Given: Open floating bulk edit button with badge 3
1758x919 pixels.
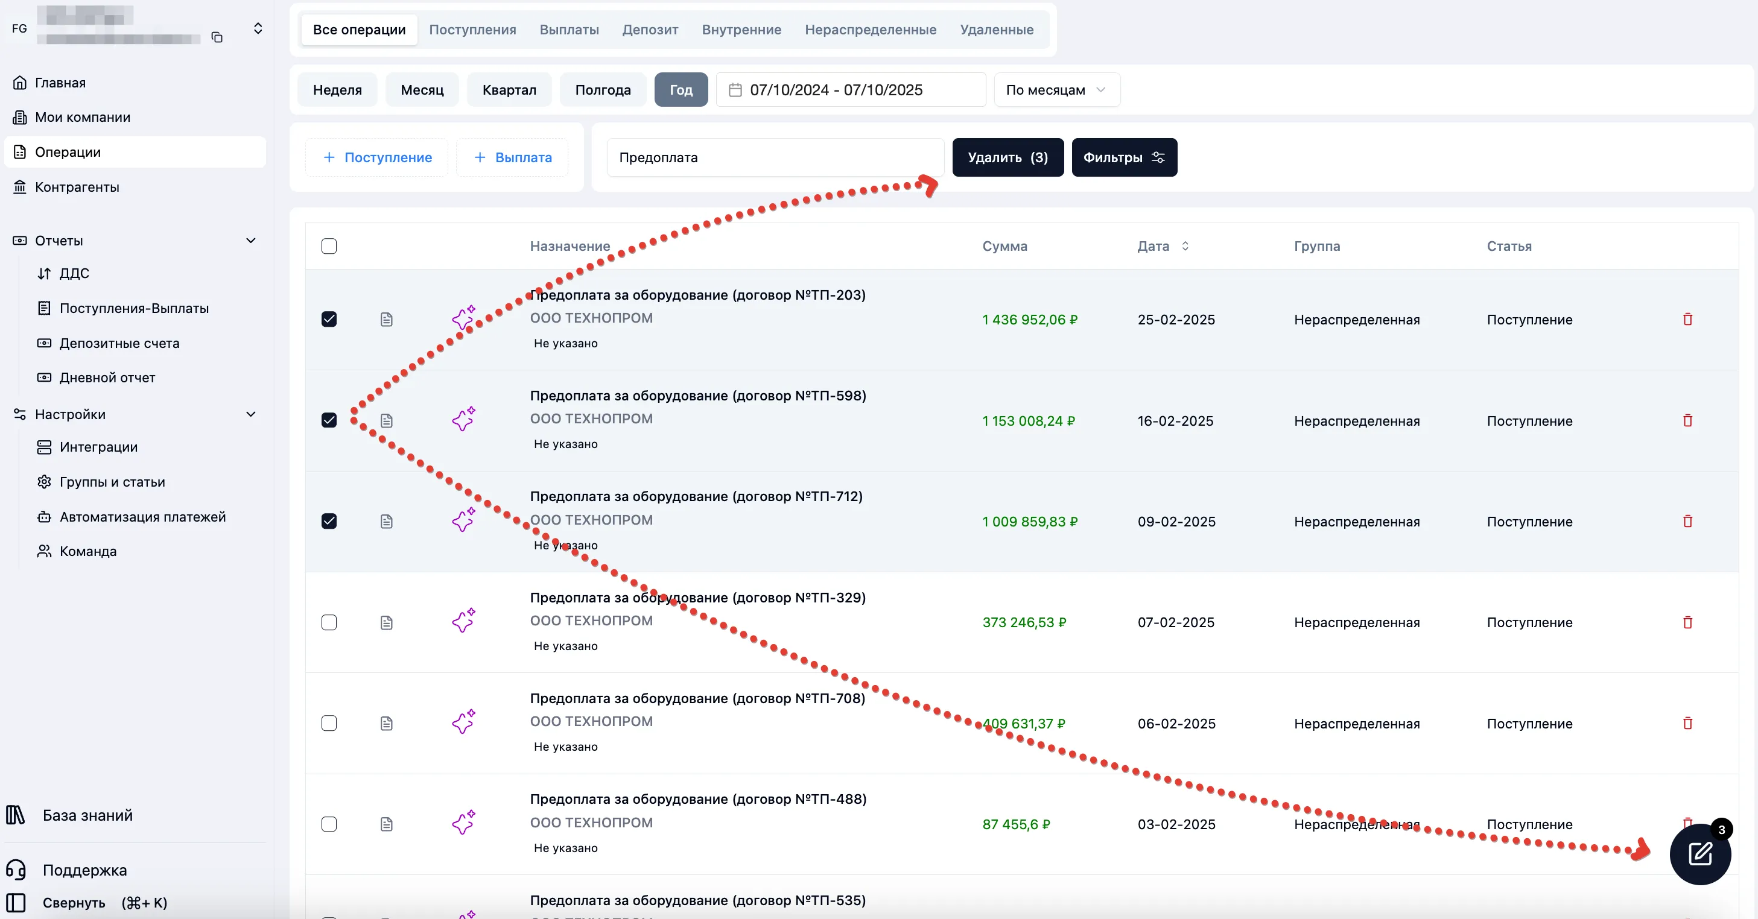Looking at the screenshot, I should [x=1700, y=853].
